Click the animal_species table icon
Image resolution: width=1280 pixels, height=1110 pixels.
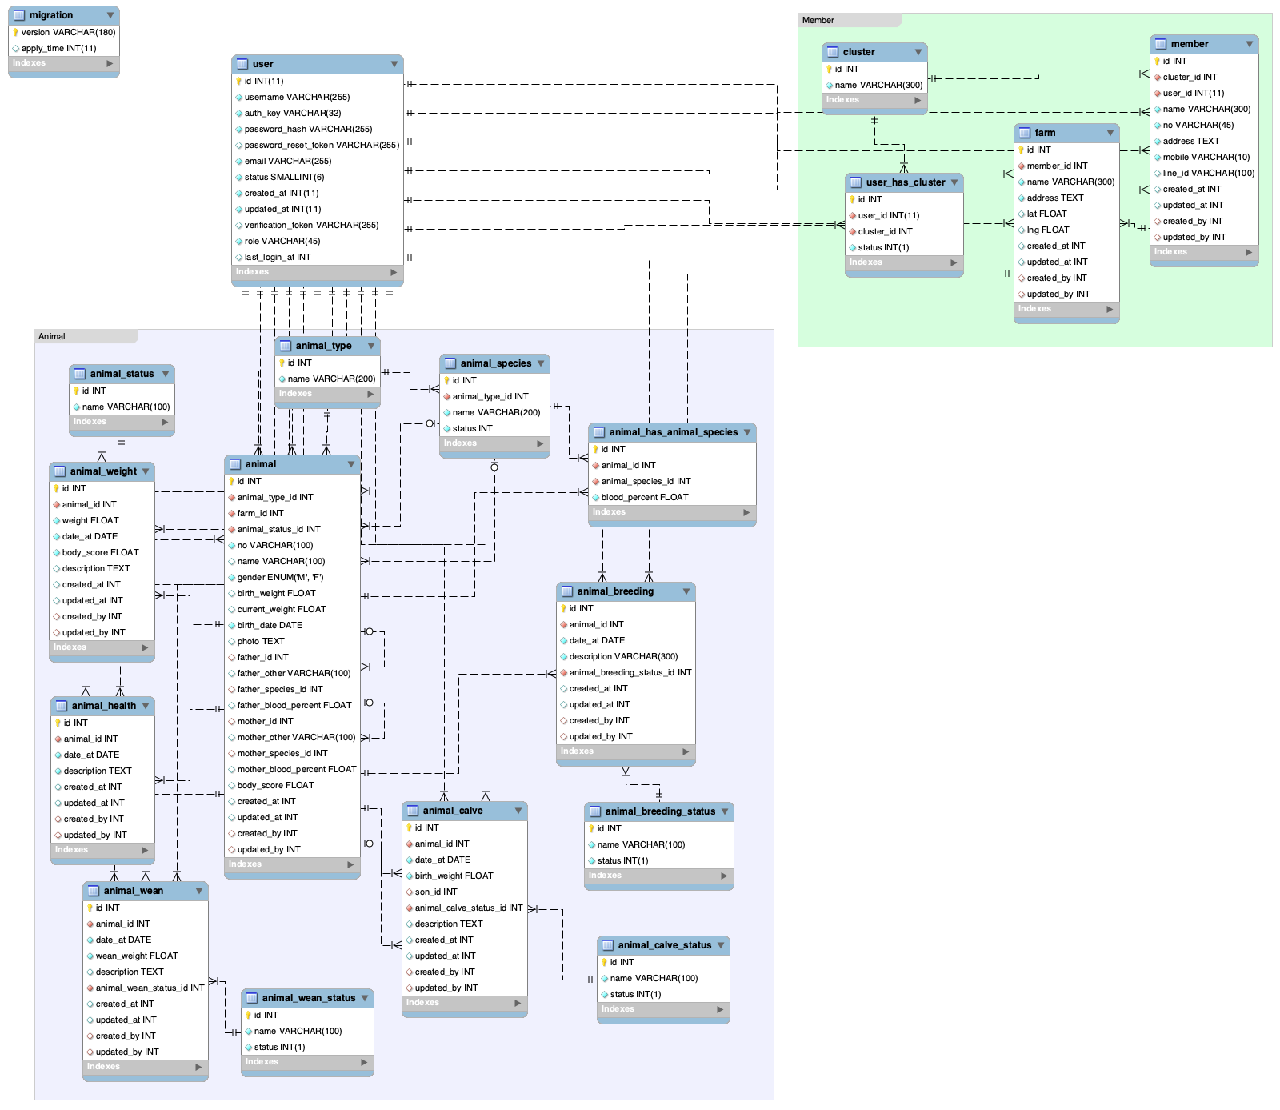(x=450, y=363)
